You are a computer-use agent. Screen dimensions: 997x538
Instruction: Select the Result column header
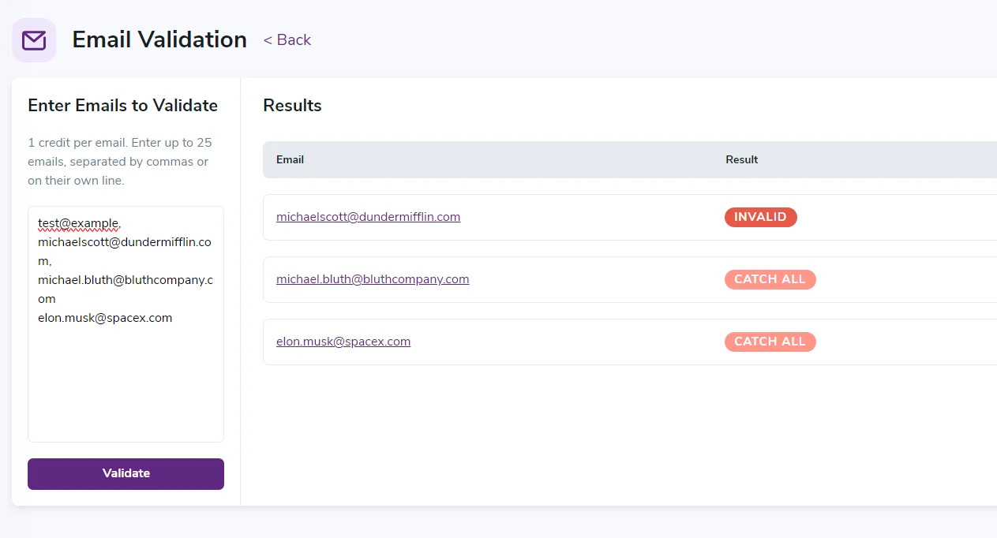[741, 159]
